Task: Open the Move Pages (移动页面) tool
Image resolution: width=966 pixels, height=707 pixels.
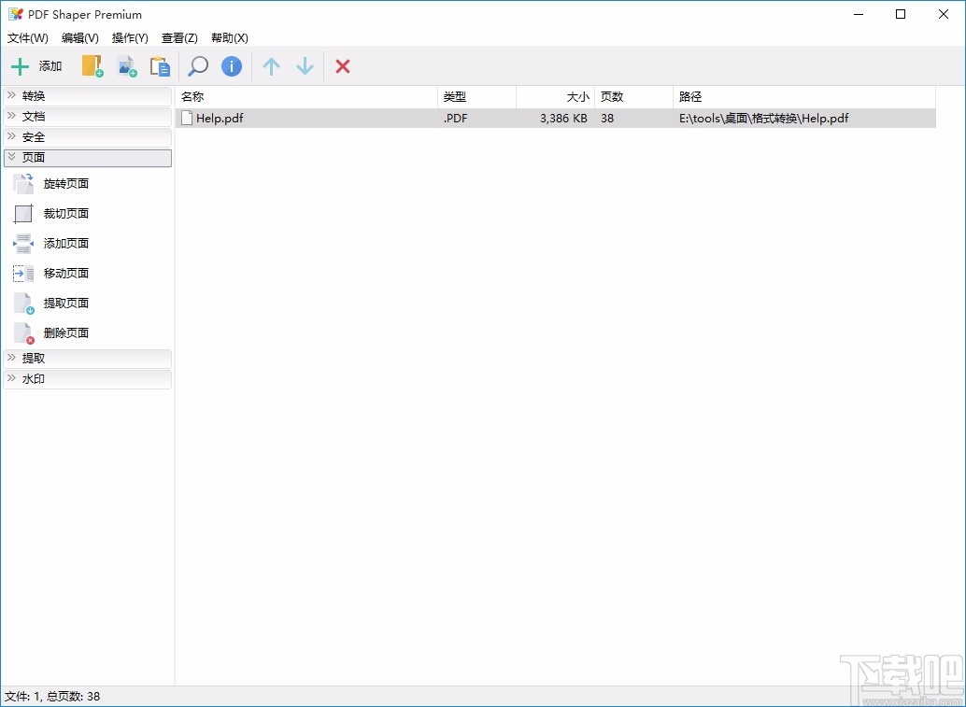Action: [x=68, y=273]
